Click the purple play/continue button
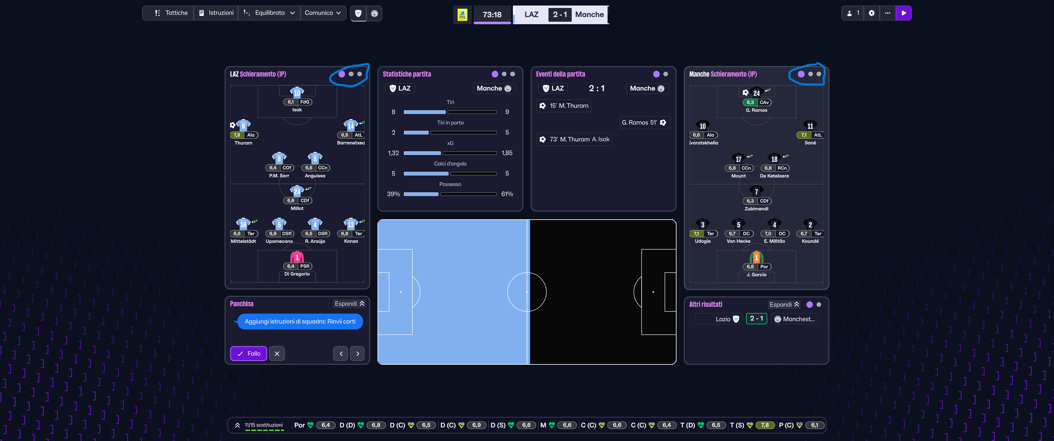 coord(904,13)
